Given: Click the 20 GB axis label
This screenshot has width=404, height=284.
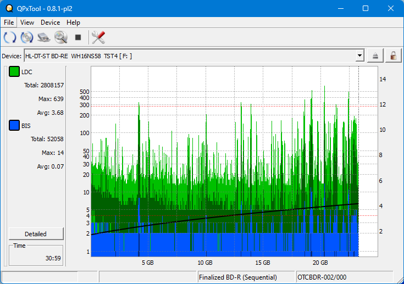Looking at the screenshot, I should (320, 263).
